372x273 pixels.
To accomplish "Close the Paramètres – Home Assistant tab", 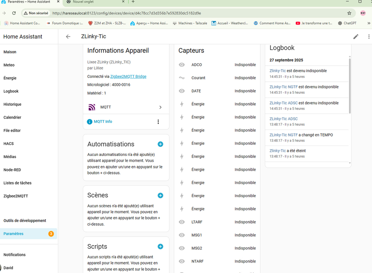I will 58,1.
